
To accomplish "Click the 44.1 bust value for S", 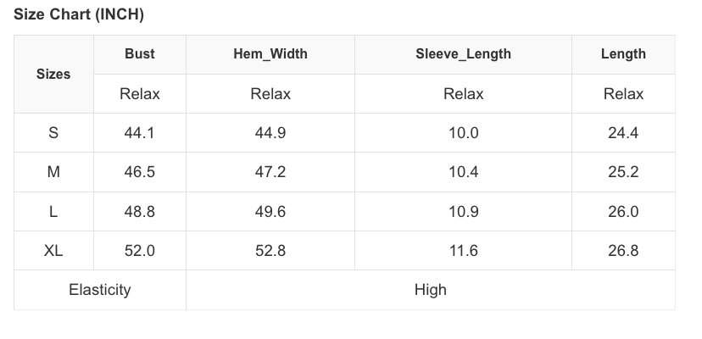I will [140, 133].
